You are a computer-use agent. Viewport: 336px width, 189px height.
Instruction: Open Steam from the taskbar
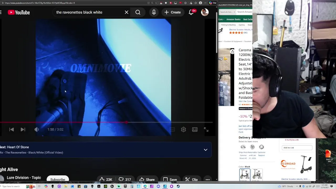pos(178,186)
